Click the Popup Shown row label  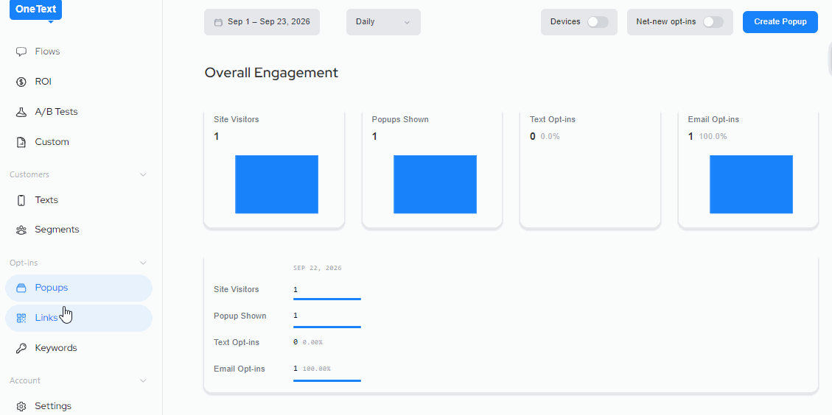coord(240,316)
